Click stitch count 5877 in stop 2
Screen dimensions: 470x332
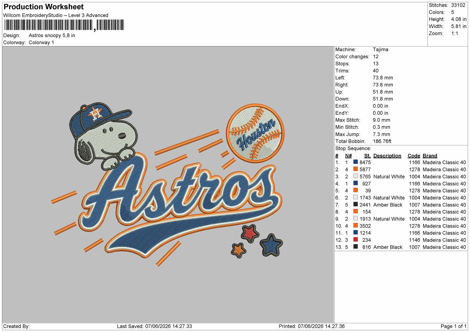pos(365,169)
